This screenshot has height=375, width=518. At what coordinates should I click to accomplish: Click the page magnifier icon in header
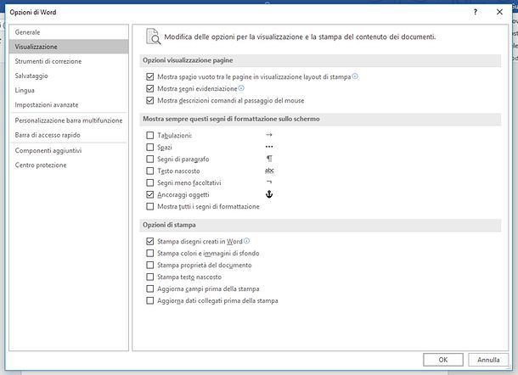(154, 36)
